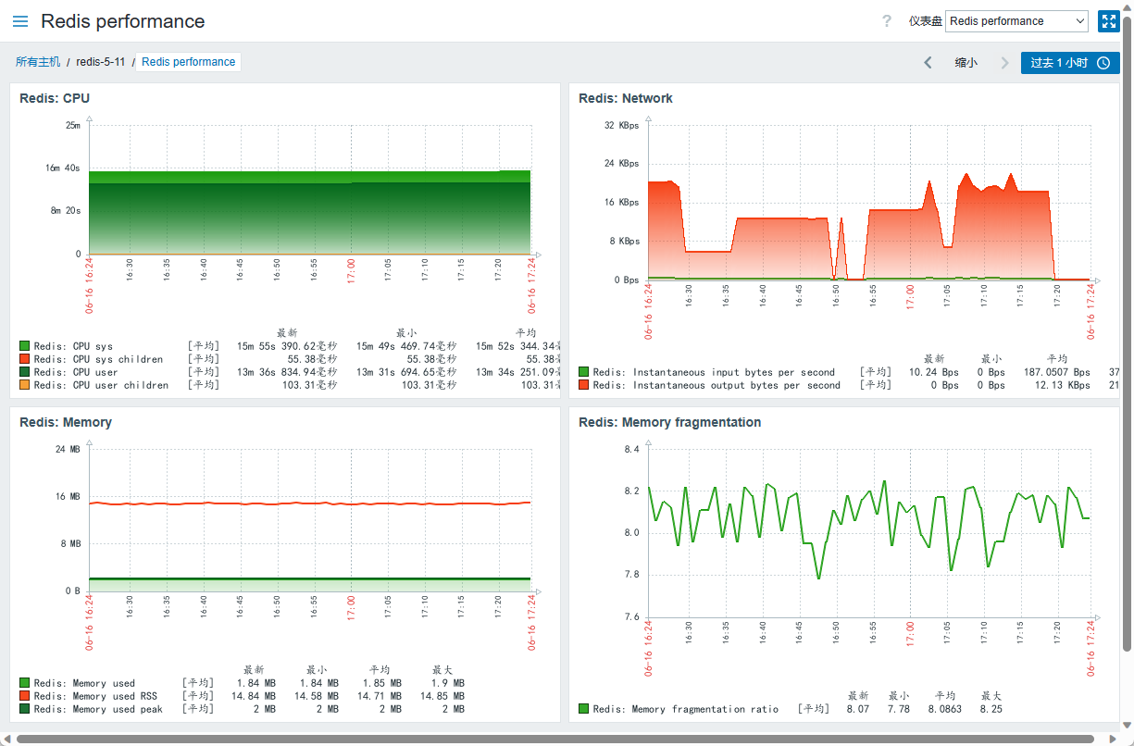The width and height of the screenshot is (1134, 746).
Task: Click the input bytes per second green swatch
Action: pos(583,372)
